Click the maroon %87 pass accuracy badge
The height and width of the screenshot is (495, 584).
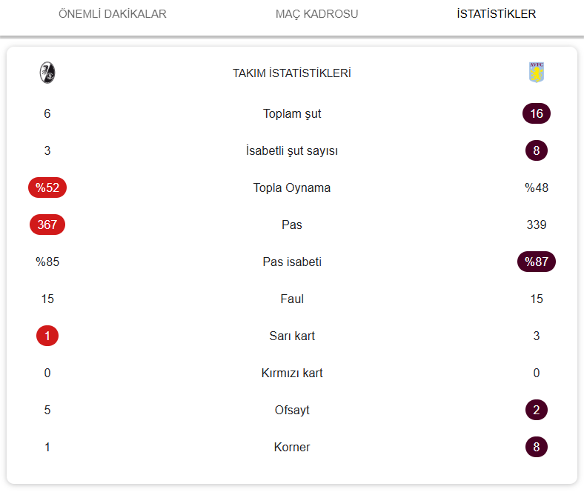(537, 262)
